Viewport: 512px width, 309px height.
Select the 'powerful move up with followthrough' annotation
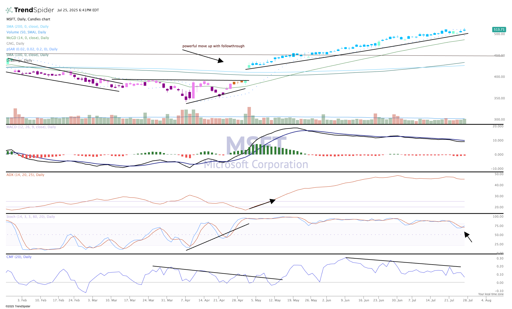[213, 46]
